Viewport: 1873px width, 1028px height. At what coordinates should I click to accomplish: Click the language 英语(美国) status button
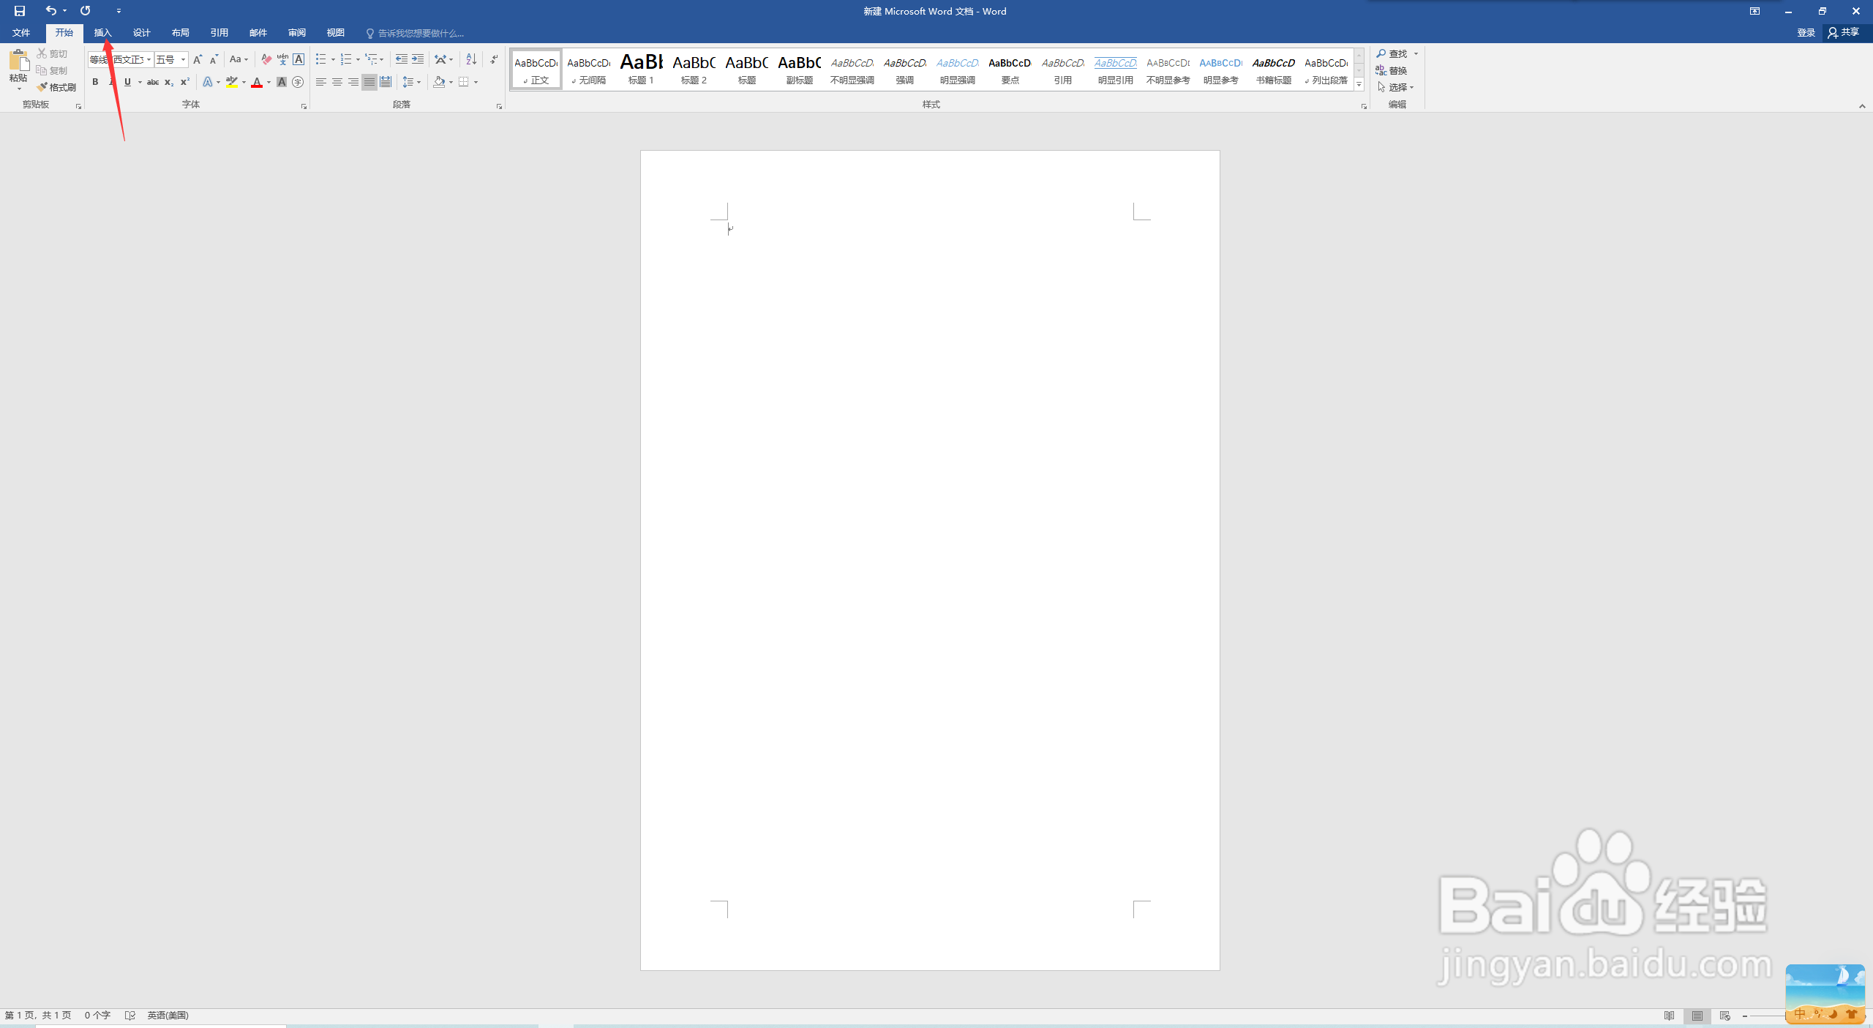point(168,1016)
